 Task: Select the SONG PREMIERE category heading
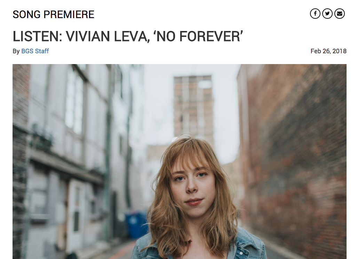[x=54, y=15]
